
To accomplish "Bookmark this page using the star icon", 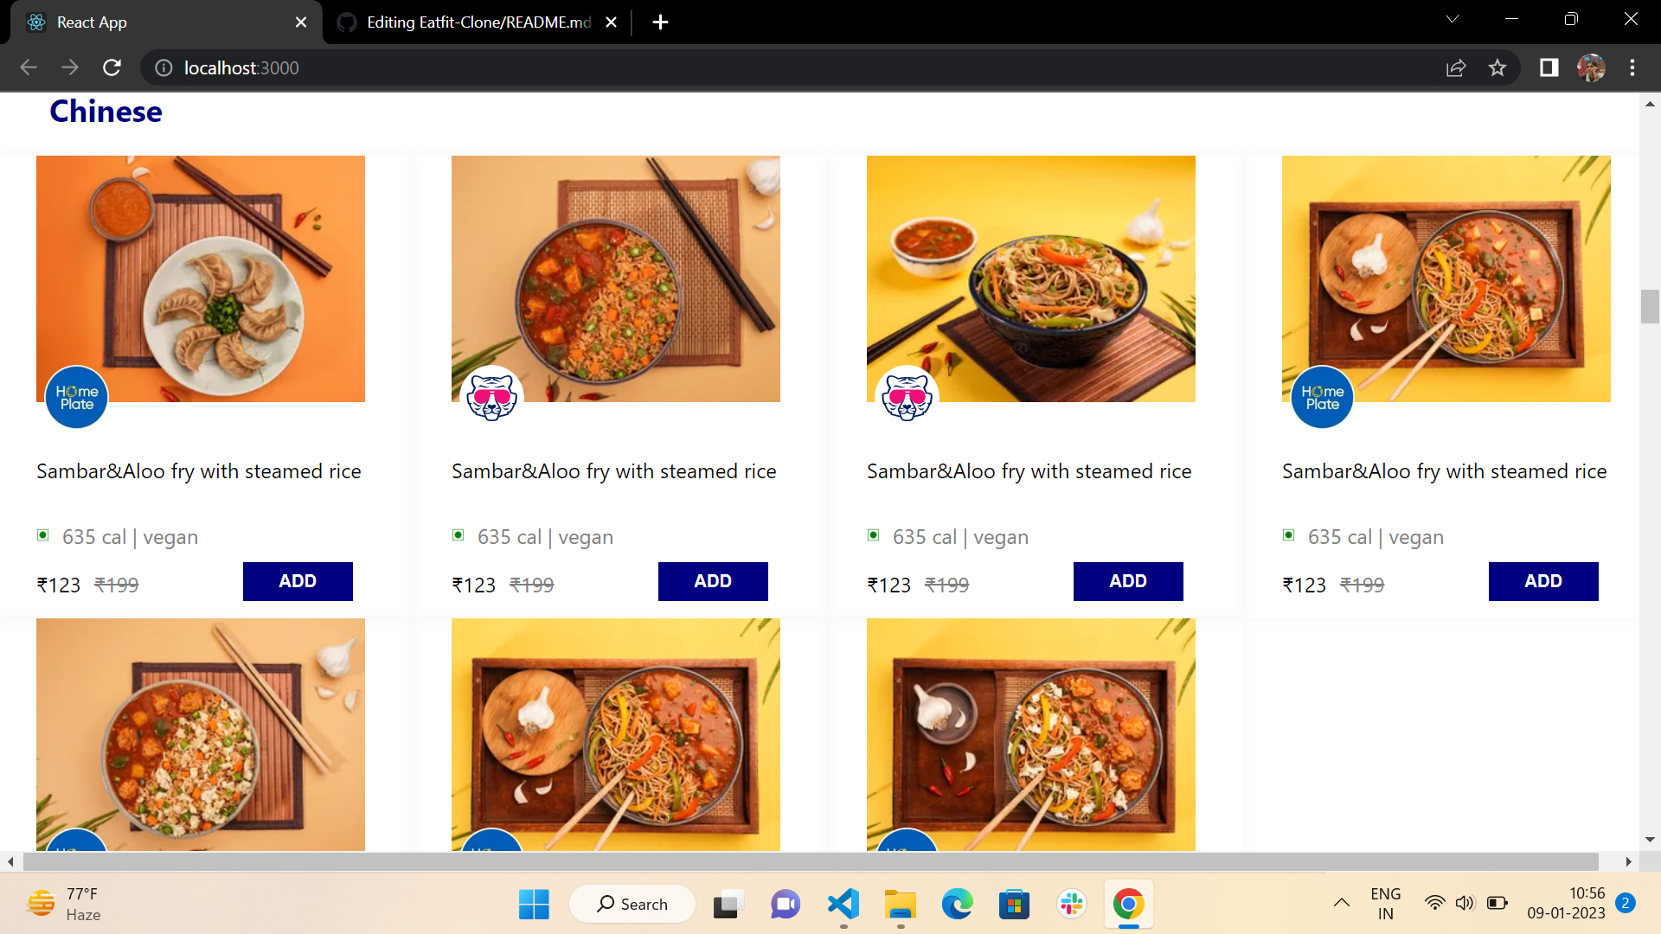I will click(x=1497, y=67).
